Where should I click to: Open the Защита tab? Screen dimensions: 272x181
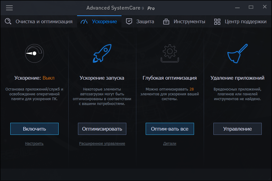pyautogui.click(x=140, y=21)
